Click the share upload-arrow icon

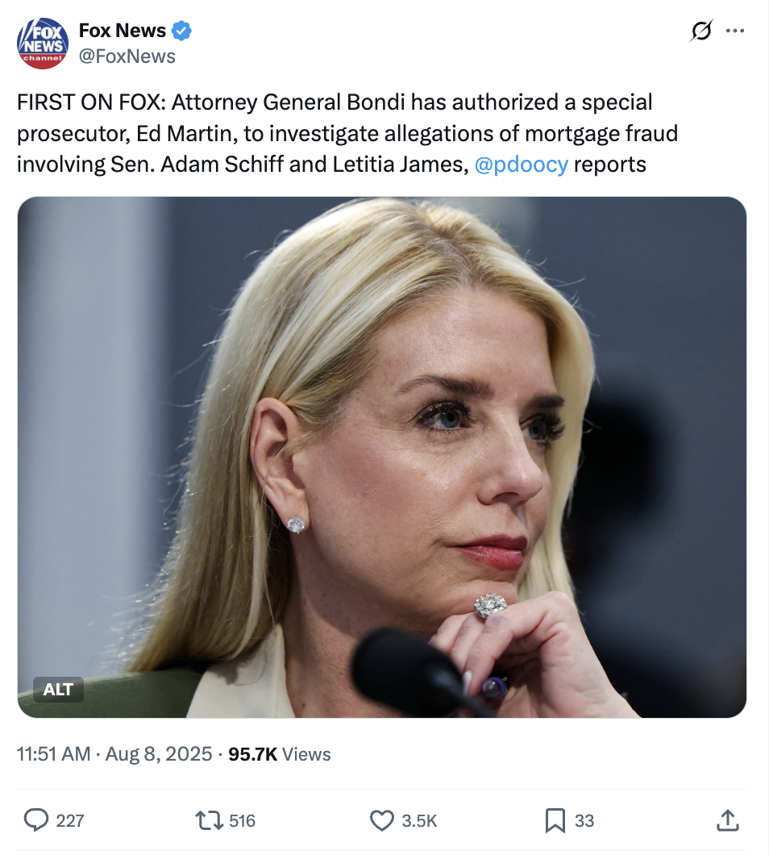(x=727, y=820)
